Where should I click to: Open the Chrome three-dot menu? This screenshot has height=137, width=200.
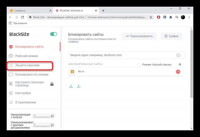(x=189, y=17)
